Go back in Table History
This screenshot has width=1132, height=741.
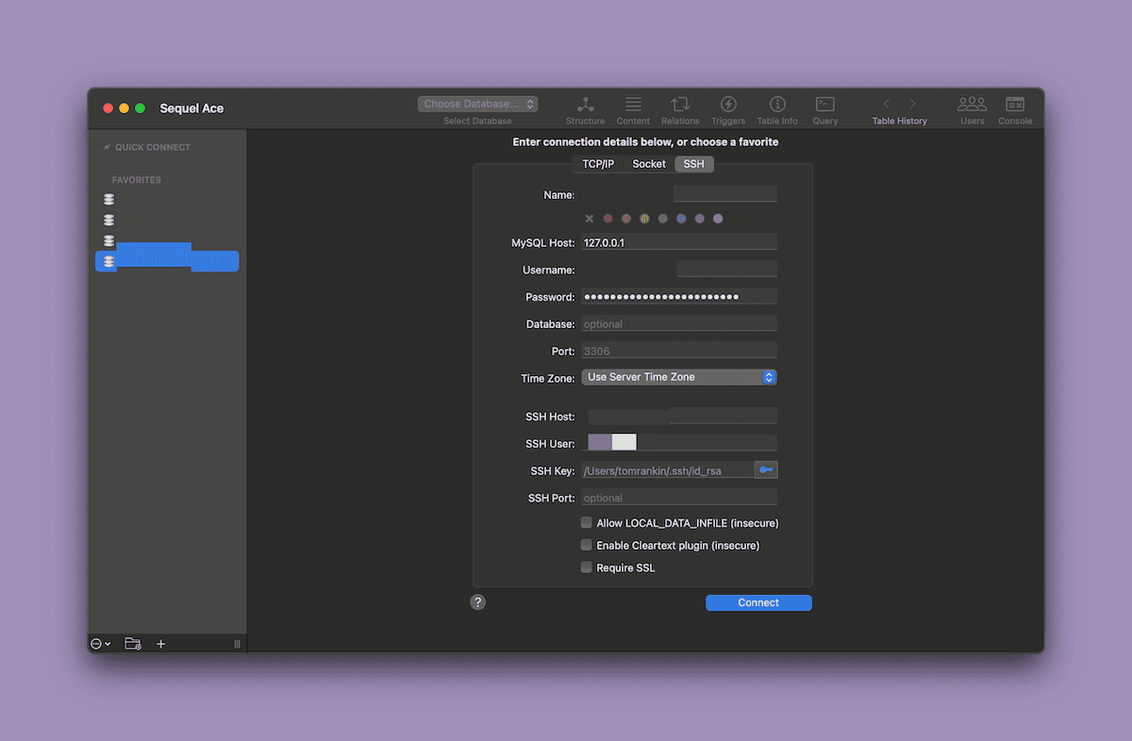(886, 104)
